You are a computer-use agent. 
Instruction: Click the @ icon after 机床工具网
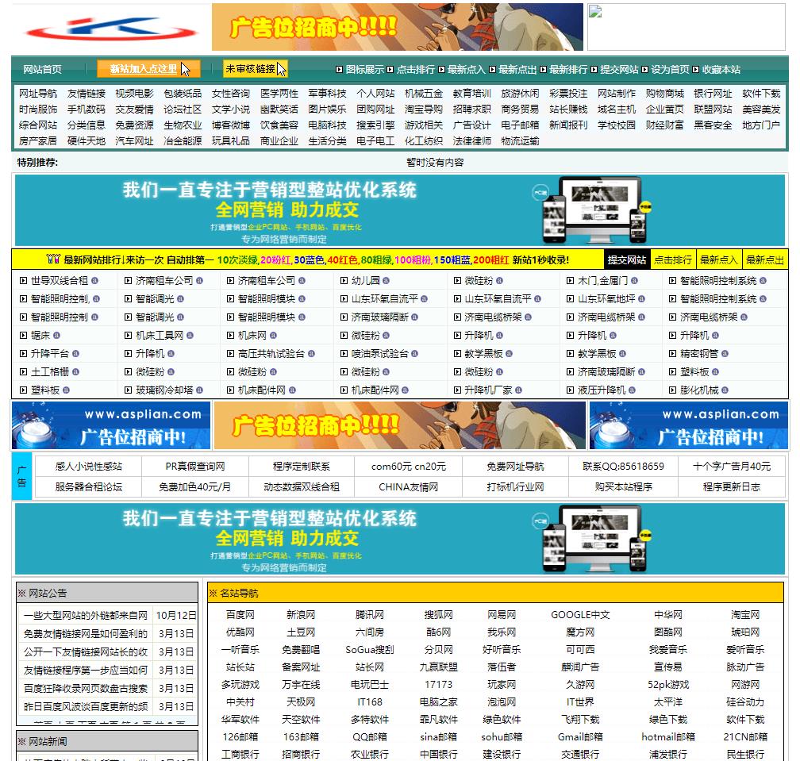click(x=190, y=335)
